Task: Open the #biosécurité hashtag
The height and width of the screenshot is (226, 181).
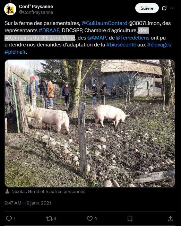Action: tap(121, 45)
